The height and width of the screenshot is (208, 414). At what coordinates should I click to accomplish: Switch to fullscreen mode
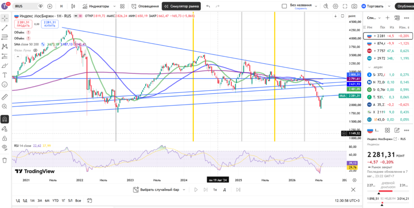pos(345,6)
